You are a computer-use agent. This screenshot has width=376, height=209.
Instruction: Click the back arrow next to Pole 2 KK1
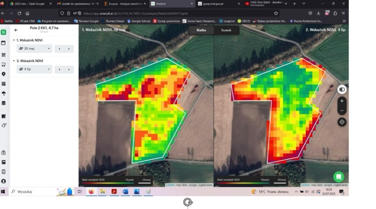[16, 30]
